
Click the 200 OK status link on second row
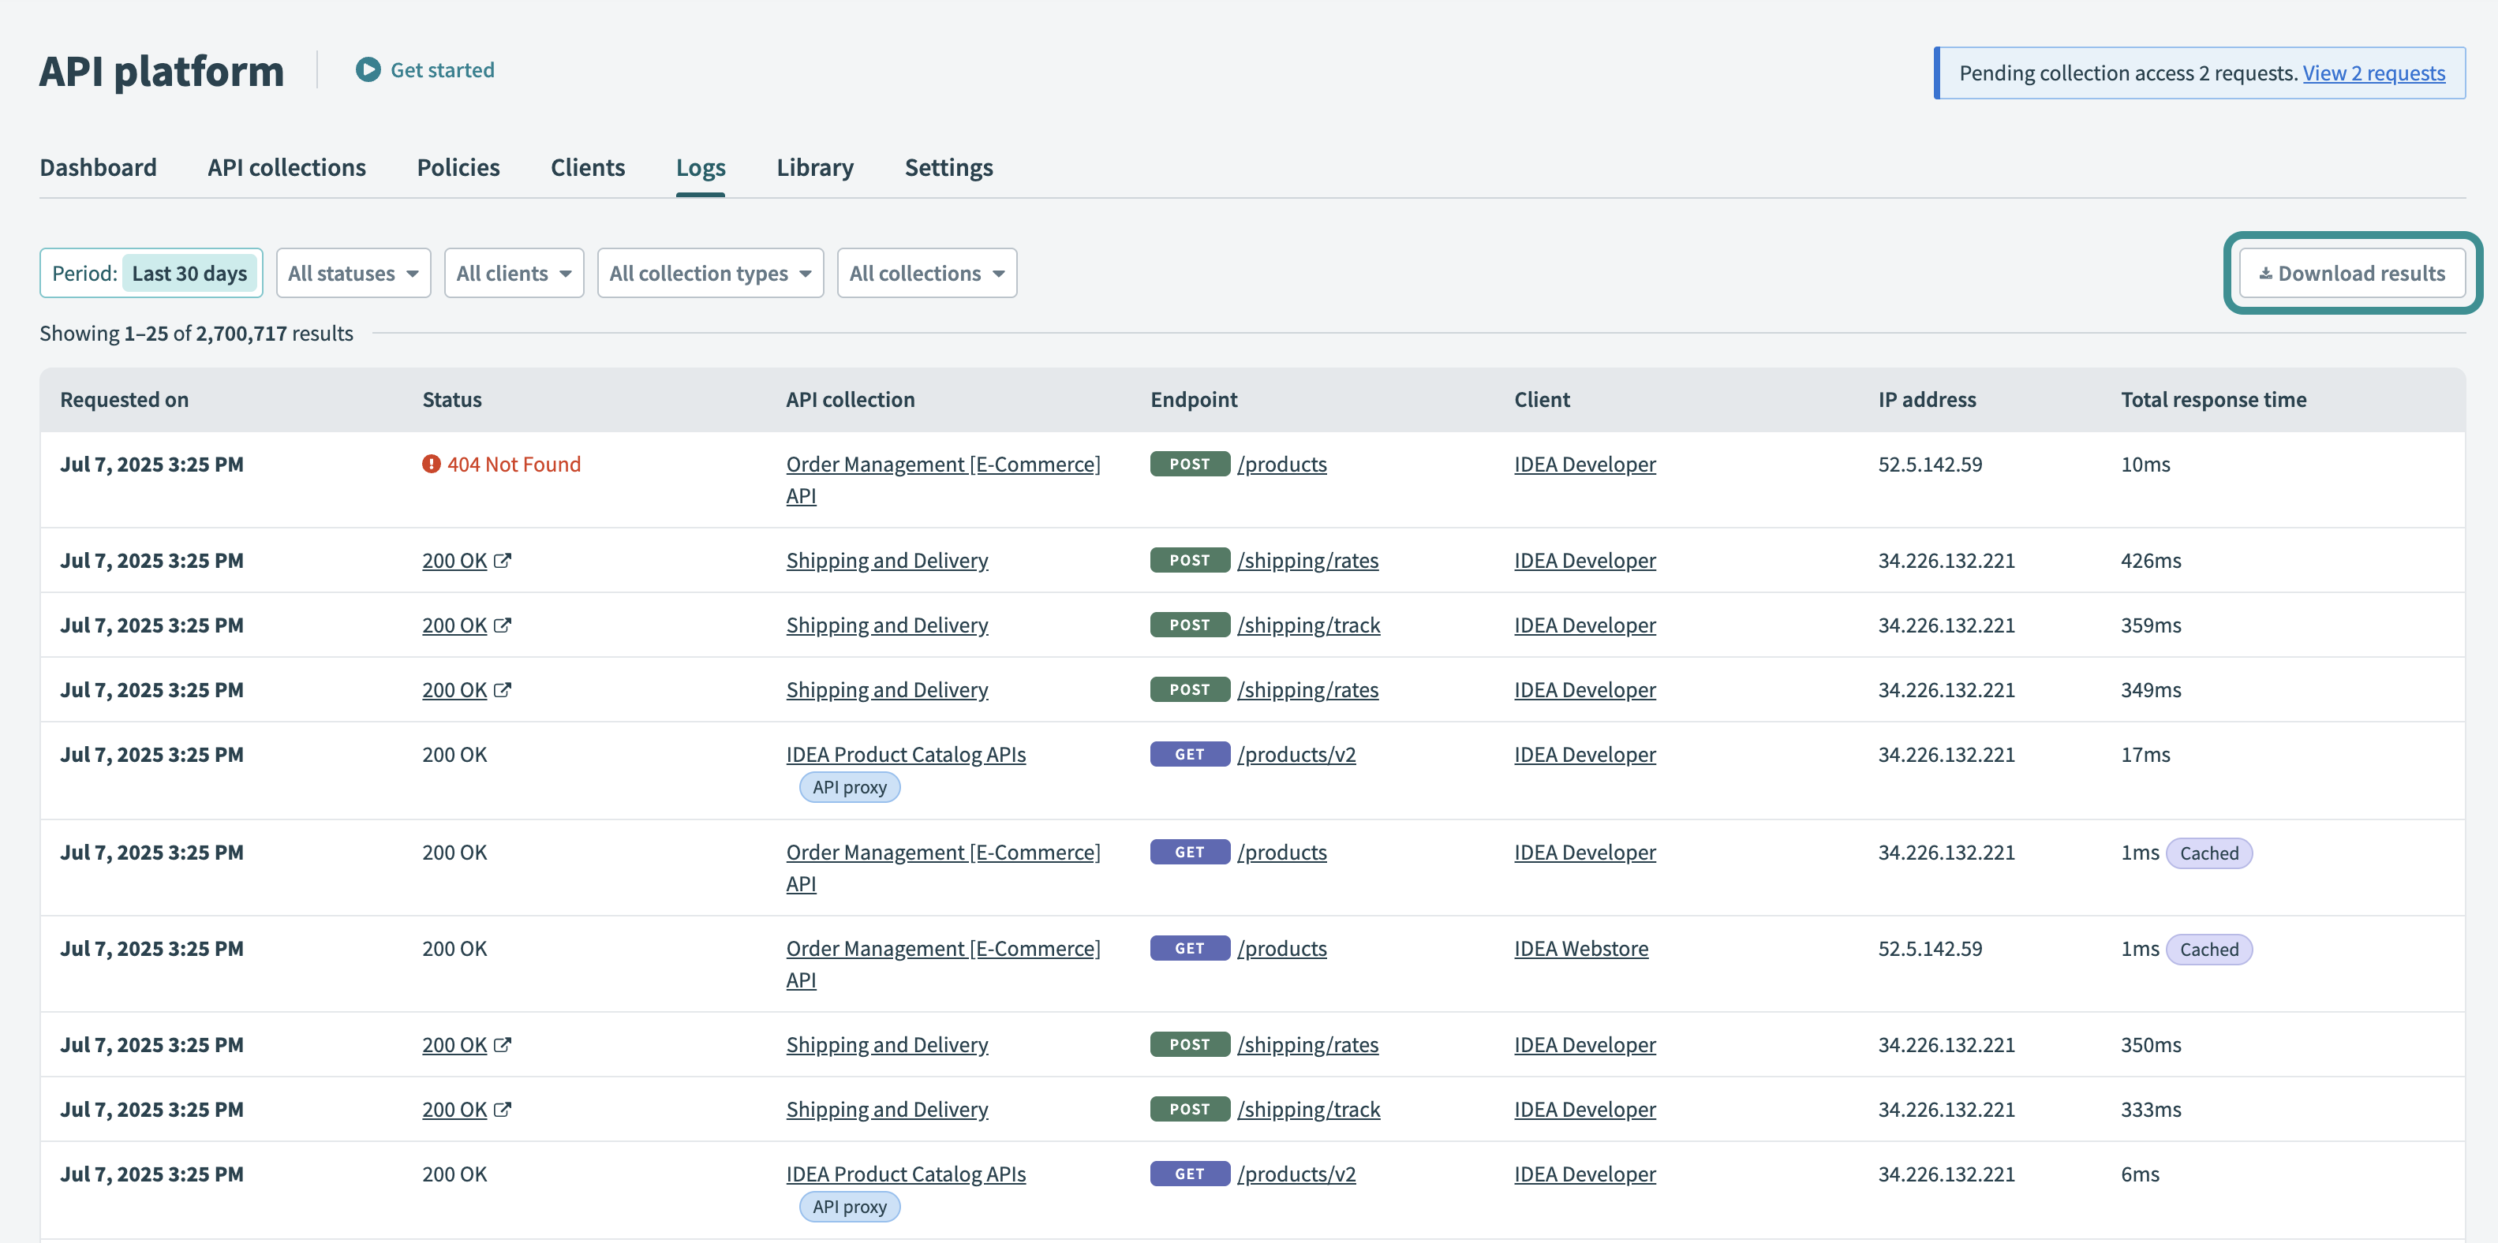click(454, 559)
